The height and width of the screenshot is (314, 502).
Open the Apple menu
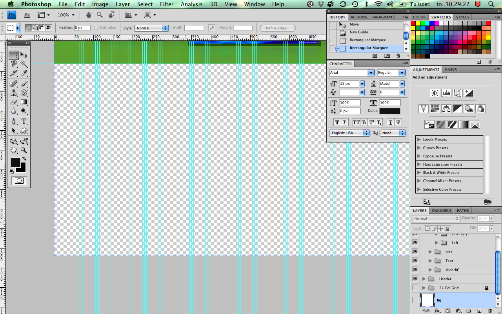tap(11, 4)
